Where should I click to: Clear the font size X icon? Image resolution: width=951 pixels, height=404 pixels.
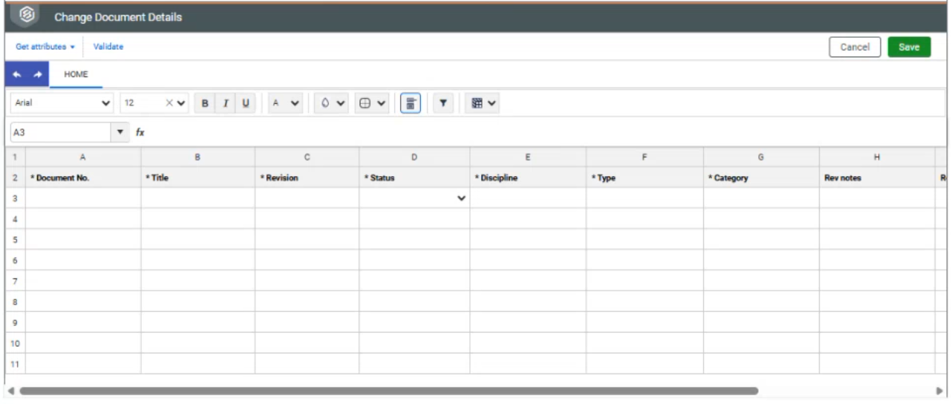[169, 104]
